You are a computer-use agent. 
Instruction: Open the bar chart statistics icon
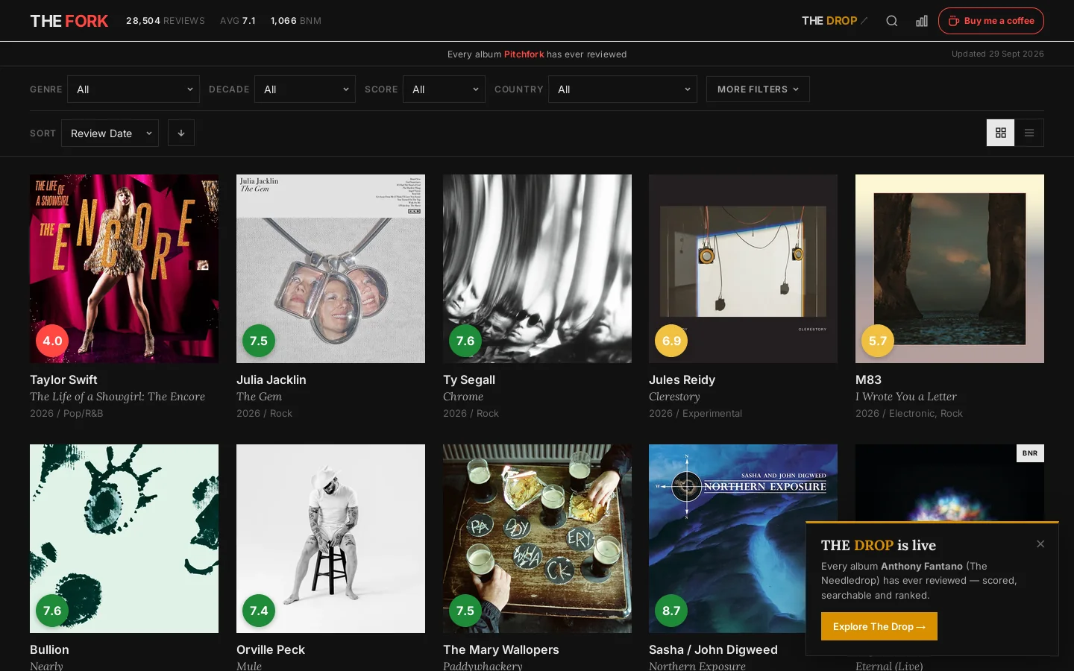pyautogui.click(x=922, y=21)
